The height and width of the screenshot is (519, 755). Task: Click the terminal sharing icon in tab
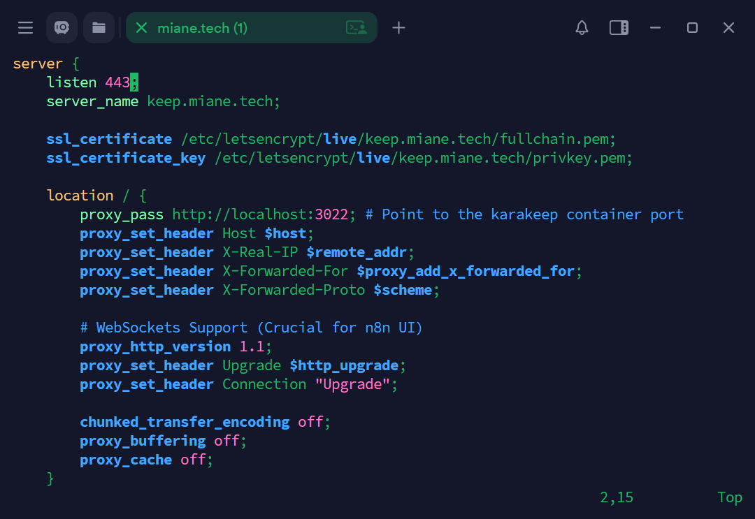(x=357, y=28)
